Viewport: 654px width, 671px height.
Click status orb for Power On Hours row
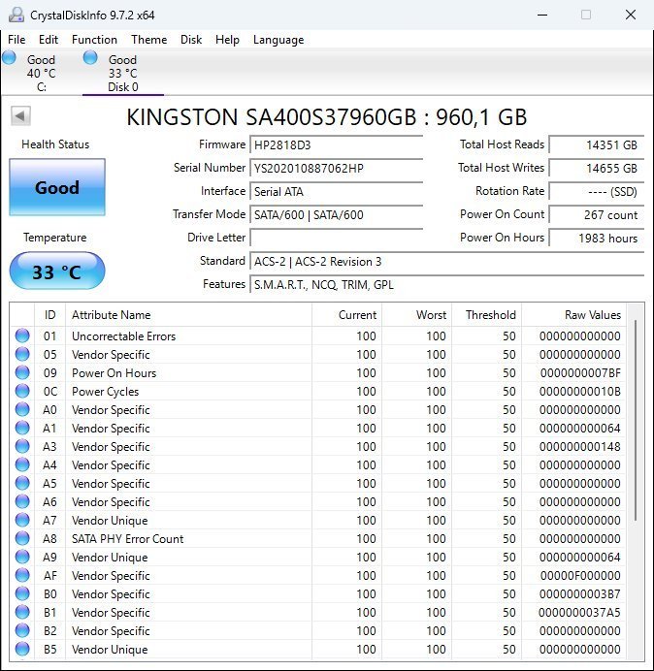pyautogui.click(x=22, y=373)
